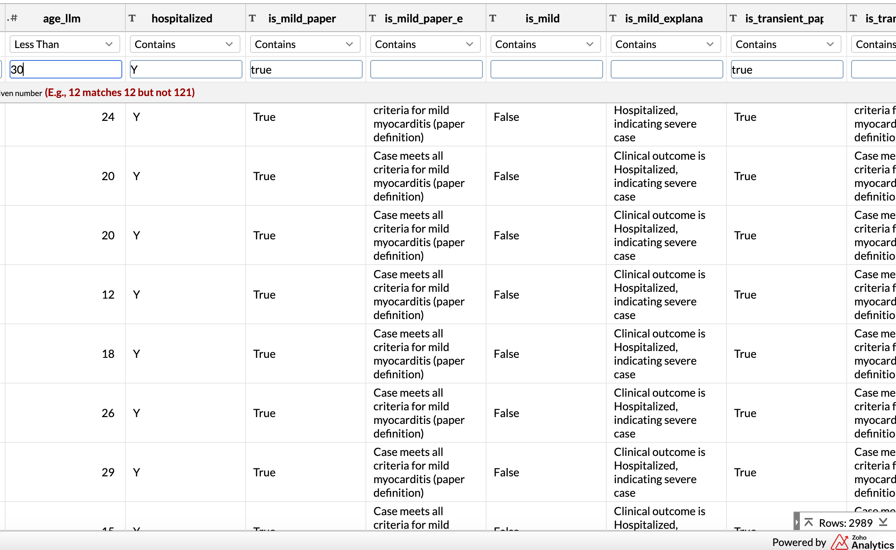Image resolution: width=896 pixels, height=550 pixels.
Task: Click the is_mild column header
Action: coord(543,18)
